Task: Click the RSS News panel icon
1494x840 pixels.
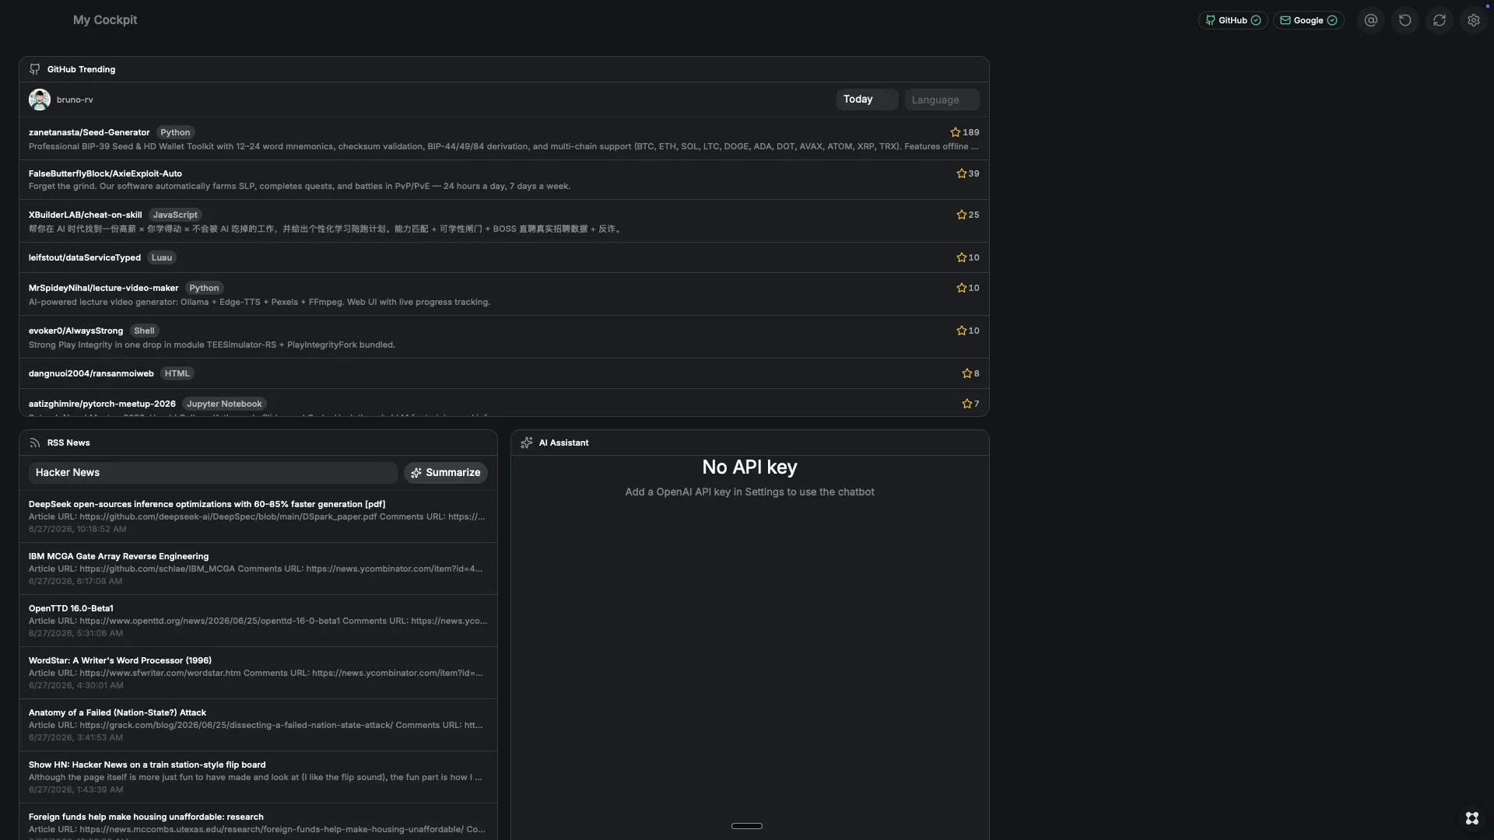Action: (x=35, y=443)
